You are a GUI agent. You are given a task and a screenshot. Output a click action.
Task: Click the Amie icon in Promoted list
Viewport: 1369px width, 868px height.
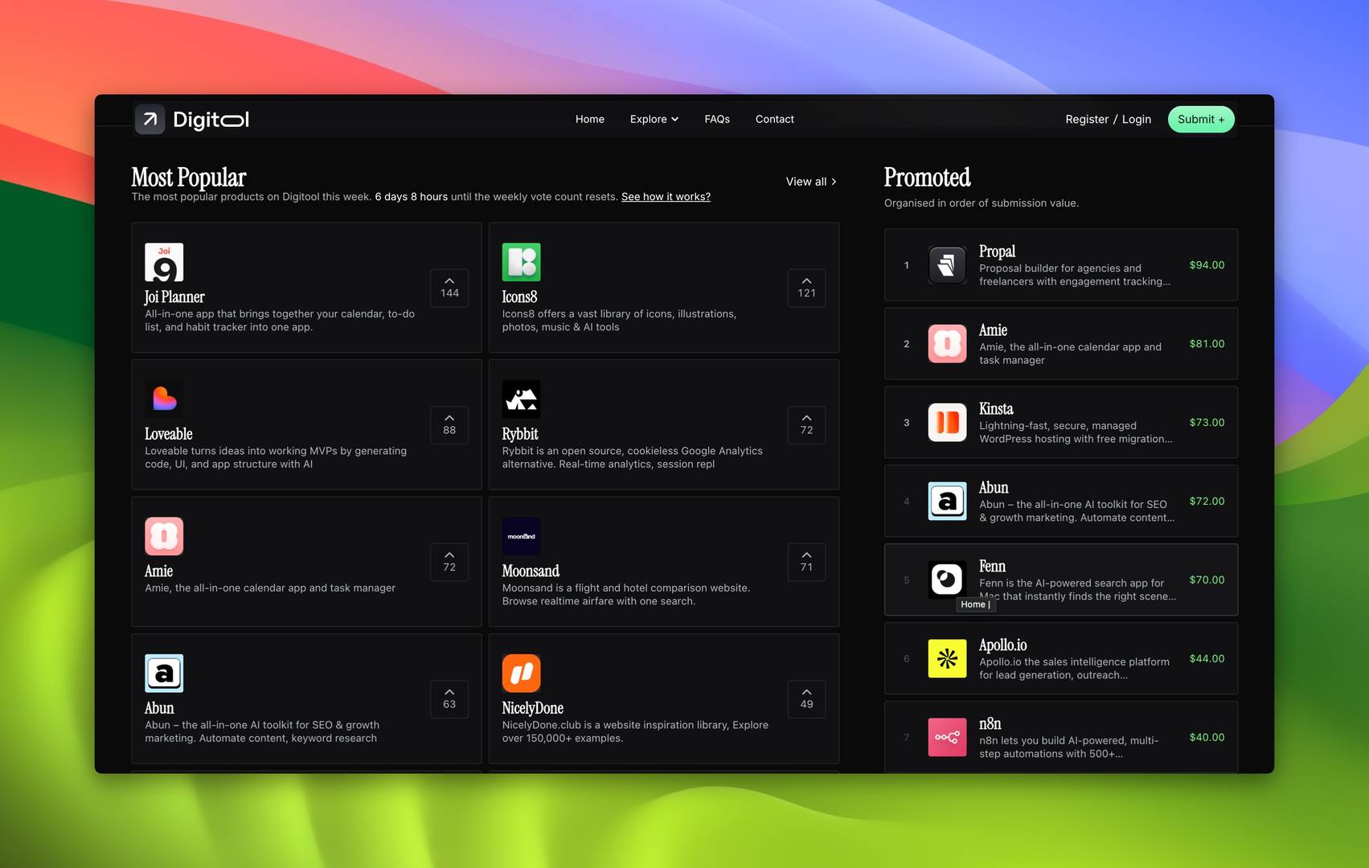coord(947,343)
